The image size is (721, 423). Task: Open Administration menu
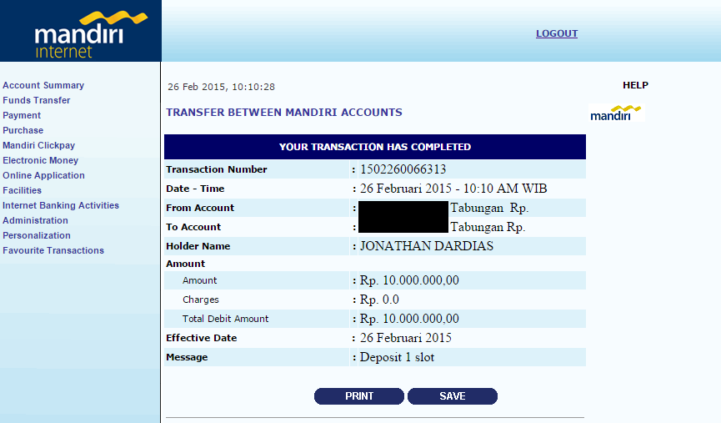tap(35, 220)
